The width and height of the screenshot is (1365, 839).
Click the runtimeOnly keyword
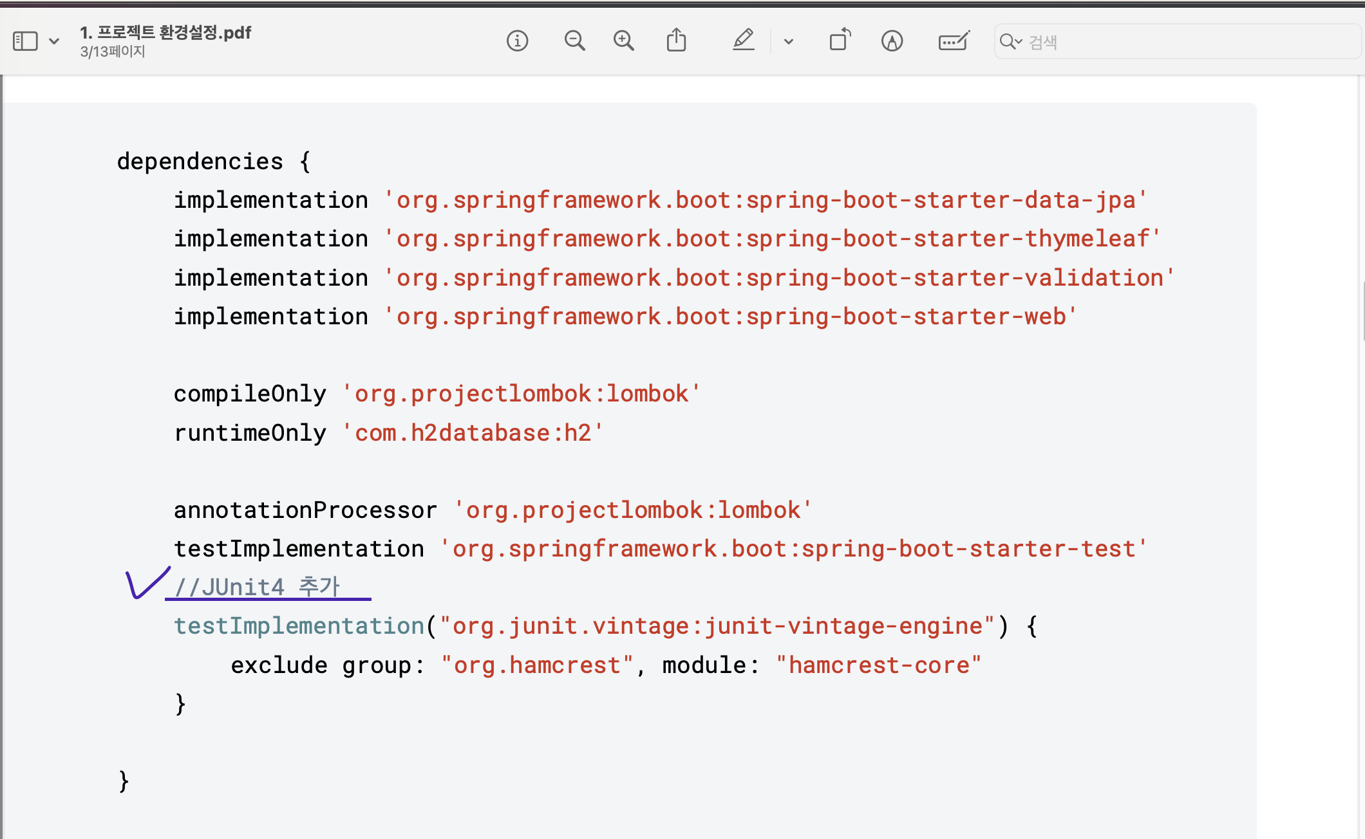(x=250, y=433)
